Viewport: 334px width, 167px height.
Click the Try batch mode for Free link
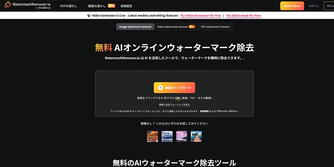click(243, 15)
